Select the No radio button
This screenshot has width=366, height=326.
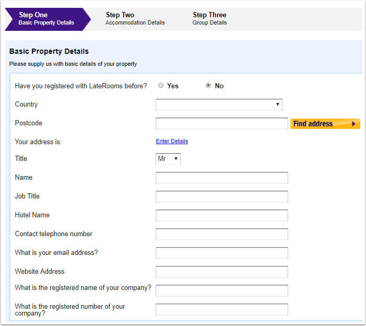click(x=208, y=86)
